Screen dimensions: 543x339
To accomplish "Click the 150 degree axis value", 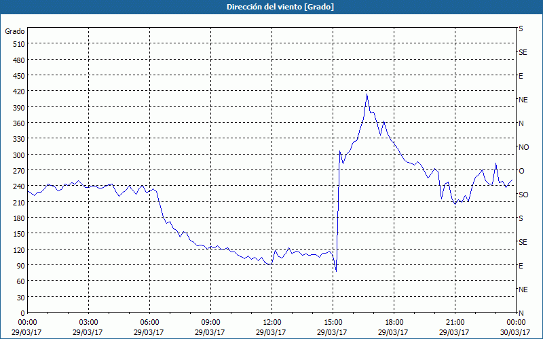I will click(x=19, y=234).
